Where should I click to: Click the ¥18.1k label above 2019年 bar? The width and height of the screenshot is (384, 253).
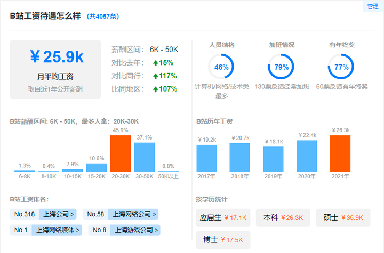[x=274, y=142]
